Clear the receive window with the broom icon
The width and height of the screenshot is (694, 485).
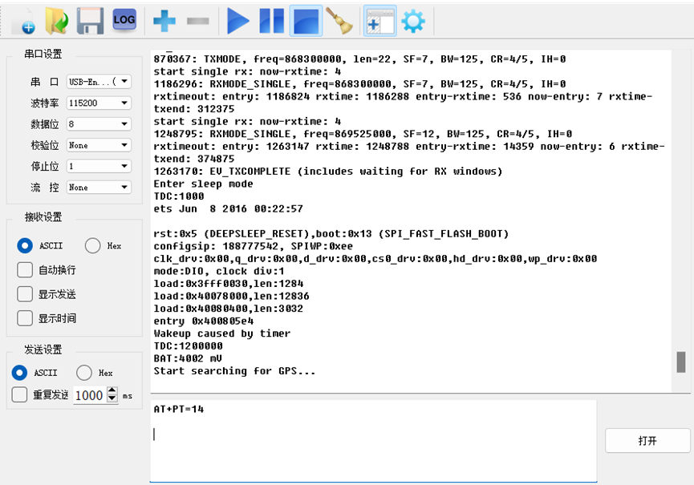(x=339, y=21)
